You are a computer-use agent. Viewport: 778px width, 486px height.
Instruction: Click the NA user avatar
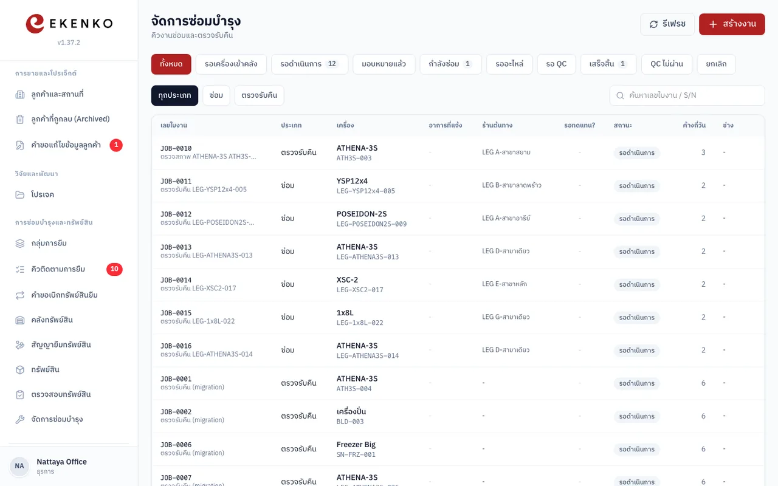[x=19, y=466]
